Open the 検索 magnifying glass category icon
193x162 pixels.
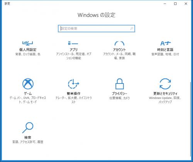tap(28, 128)
